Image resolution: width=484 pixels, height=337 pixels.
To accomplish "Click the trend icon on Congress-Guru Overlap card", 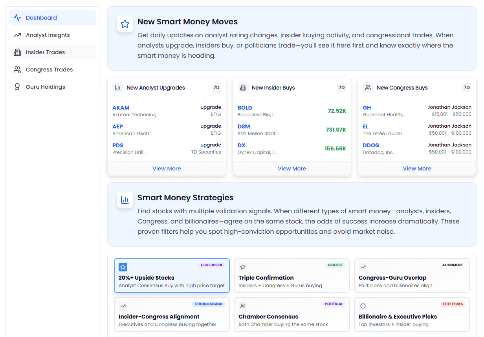I will click(363, 267).
